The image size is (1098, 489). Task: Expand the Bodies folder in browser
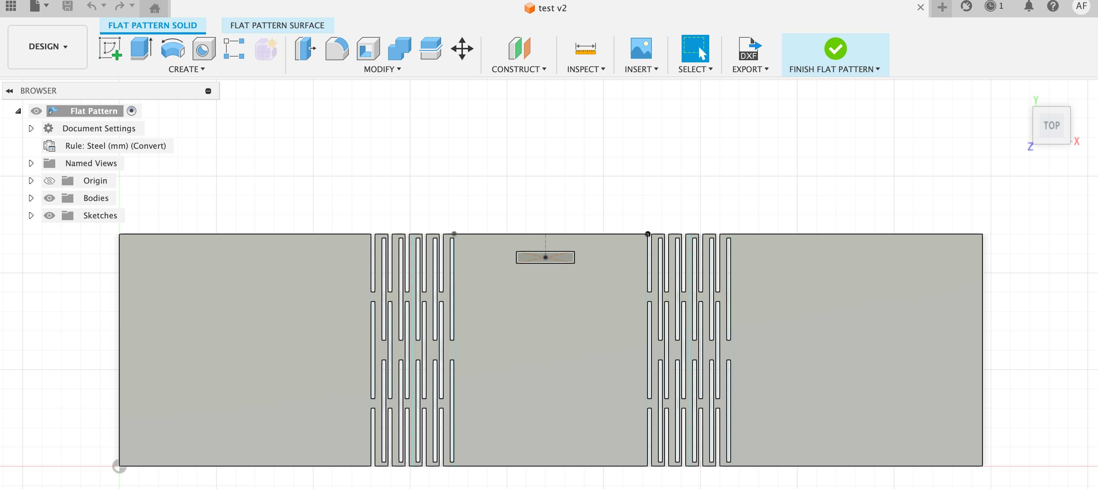[31, 198]
